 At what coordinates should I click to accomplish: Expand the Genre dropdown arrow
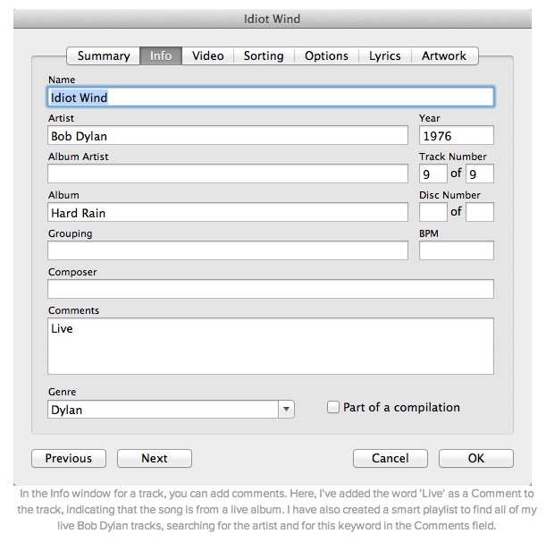coord(286,409)
